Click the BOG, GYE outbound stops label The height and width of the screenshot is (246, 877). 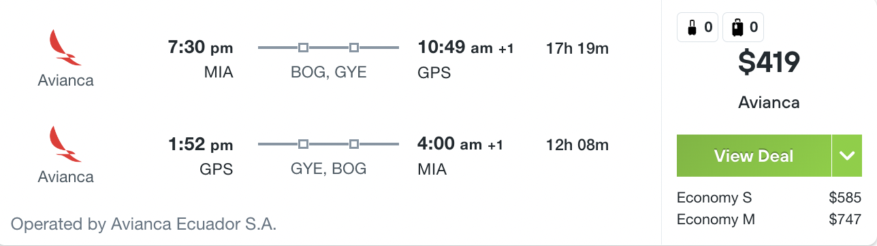coord(328,72)
